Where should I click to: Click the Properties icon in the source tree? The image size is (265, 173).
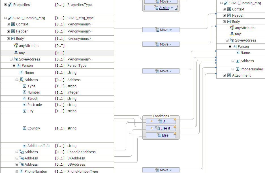(x=10, y=5)
